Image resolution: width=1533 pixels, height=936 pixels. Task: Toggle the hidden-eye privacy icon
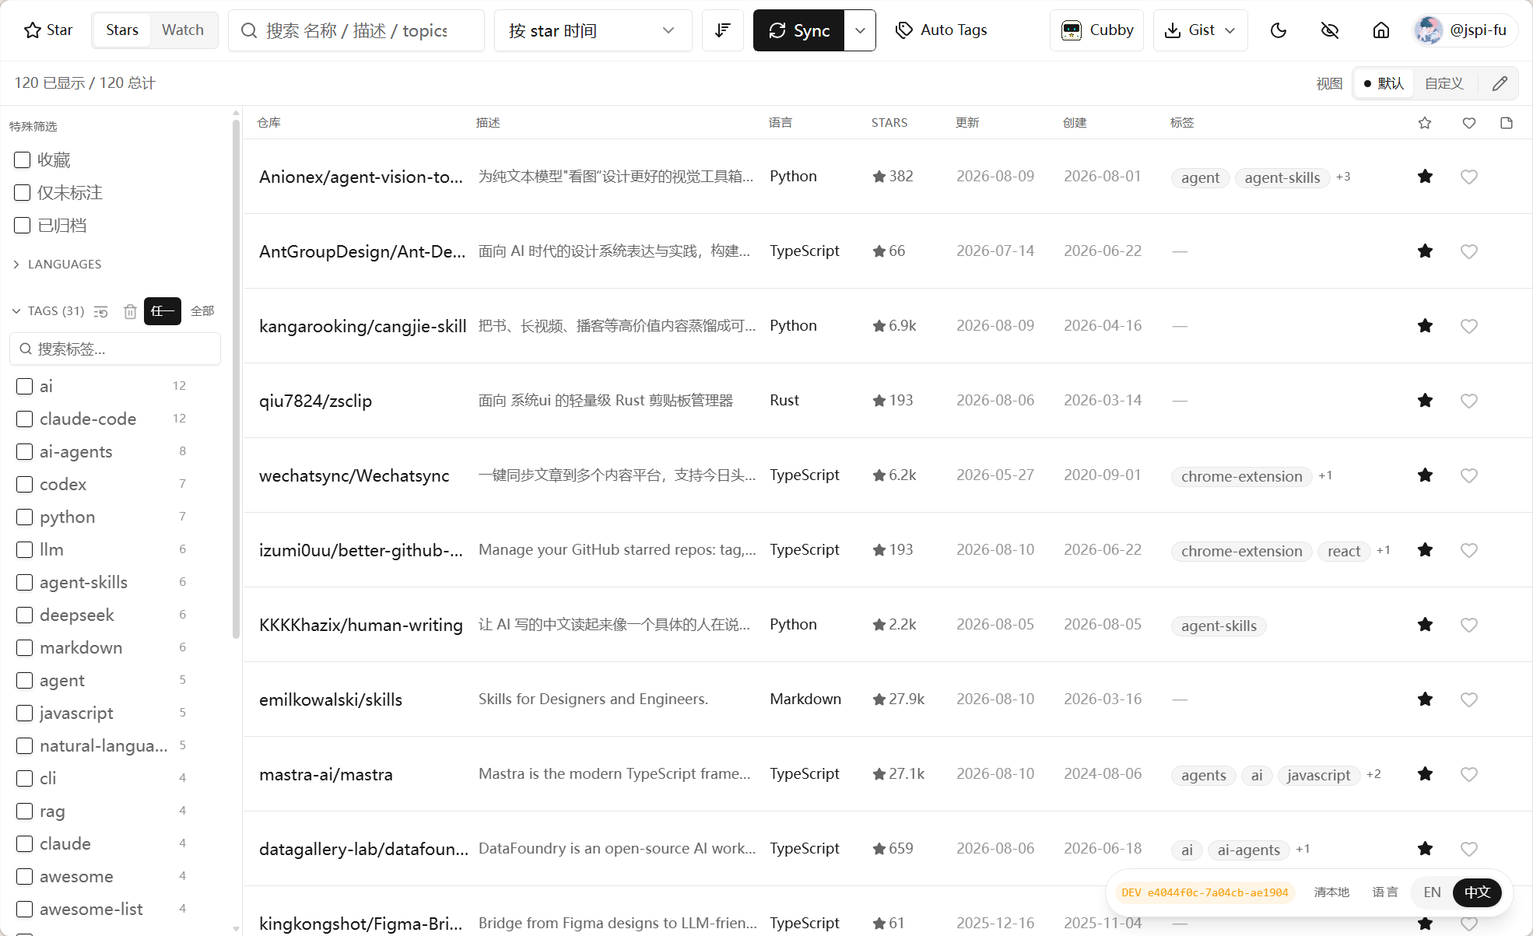tap(1330, 30)
